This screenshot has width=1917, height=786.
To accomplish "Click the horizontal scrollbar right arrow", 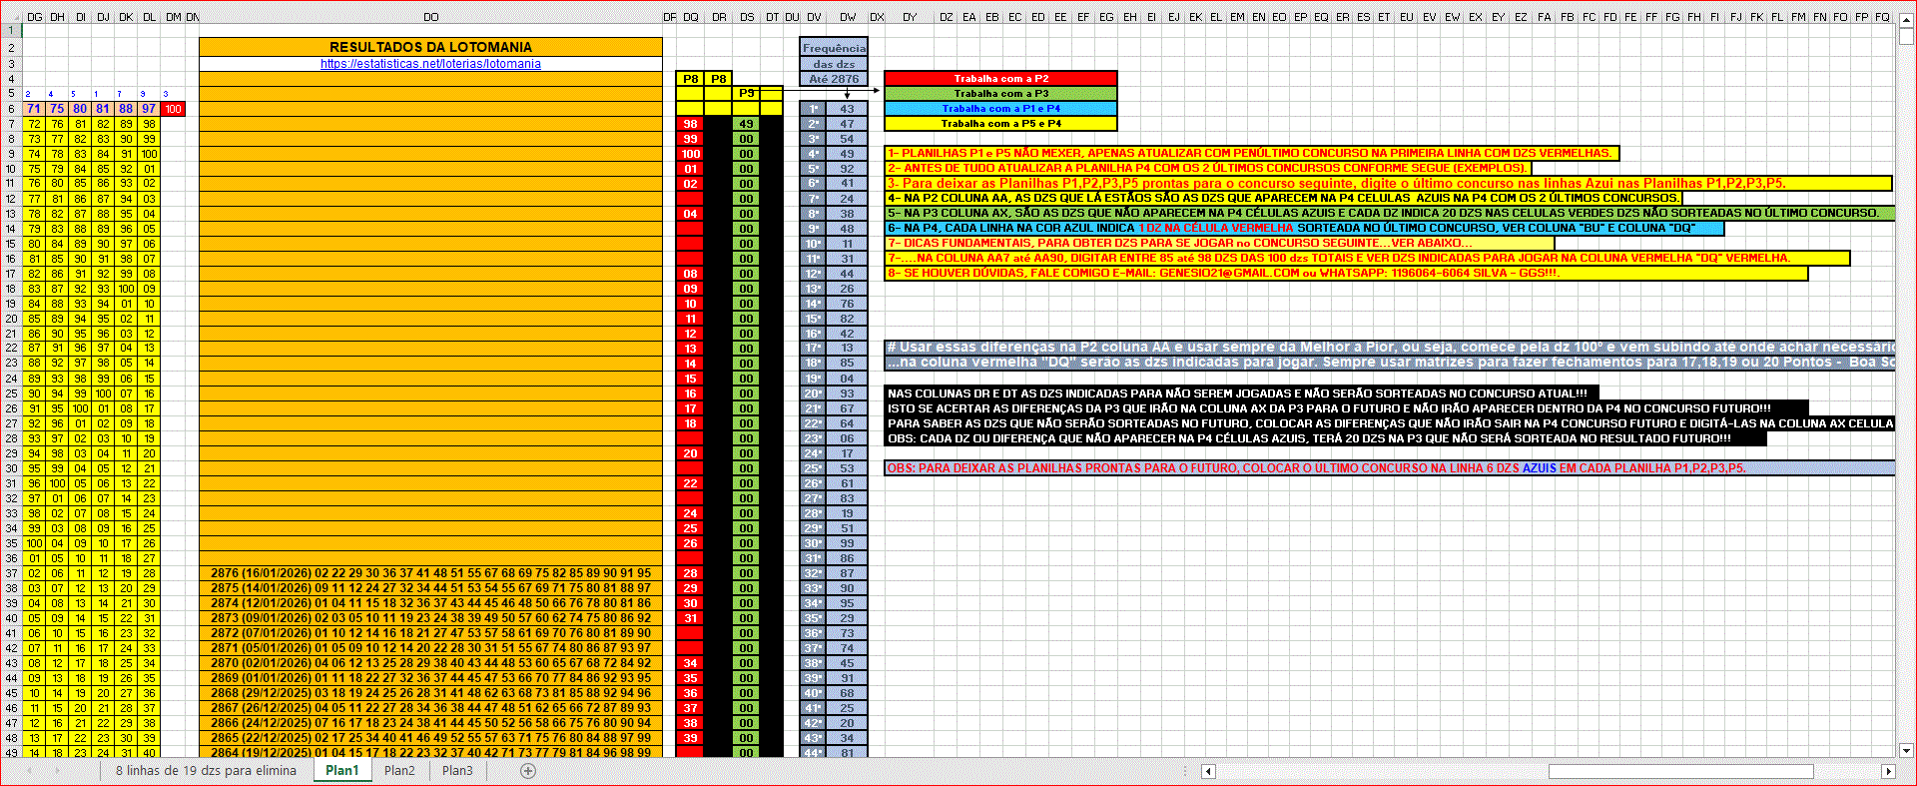I will pyautogui.click(x=1887, y=771).
